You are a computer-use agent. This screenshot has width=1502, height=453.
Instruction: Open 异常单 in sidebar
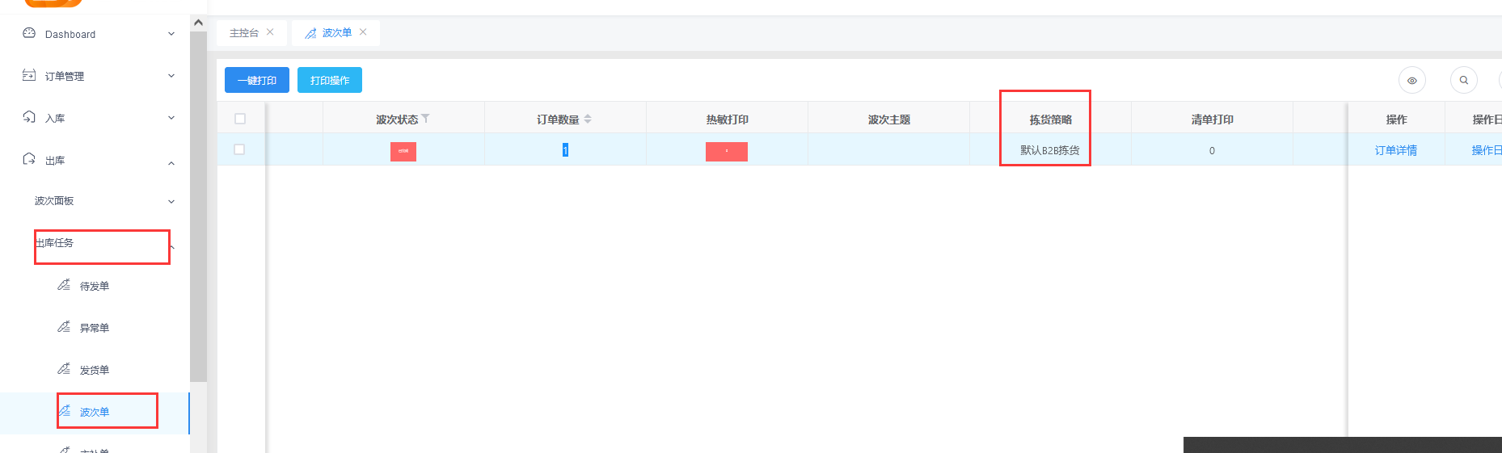point(95,328)
